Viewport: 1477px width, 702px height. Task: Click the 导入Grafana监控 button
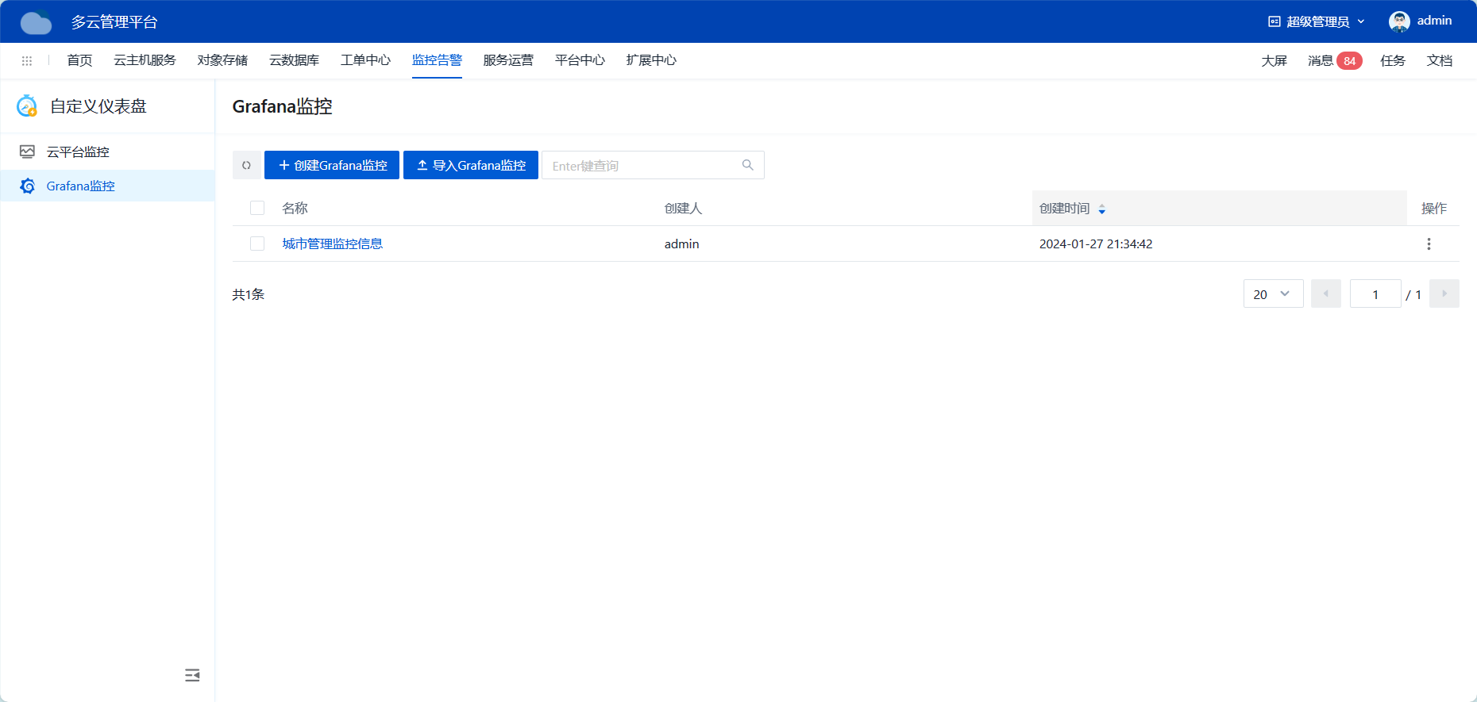pos(471,165)
